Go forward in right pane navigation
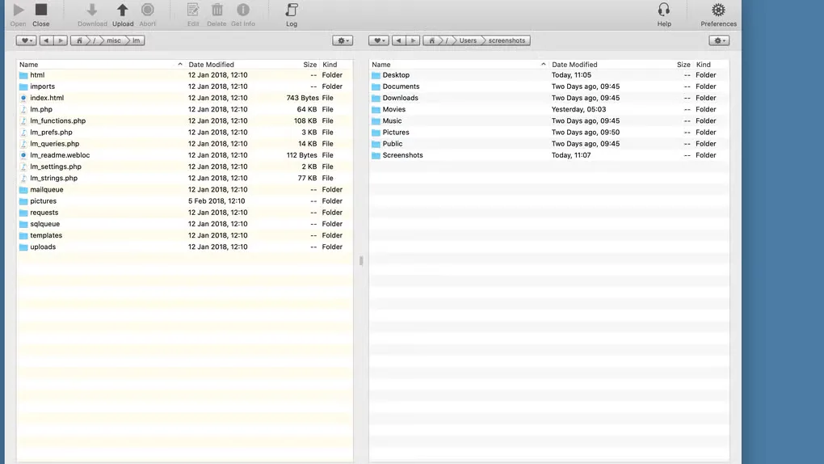The height and width of the screenshot is (464, 824). point(413,40)
